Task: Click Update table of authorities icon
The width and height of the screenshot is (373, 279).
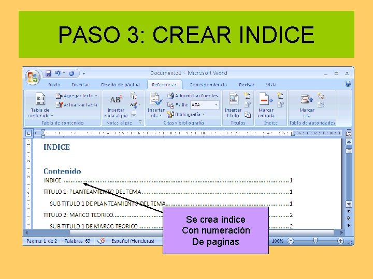Action: coord(321,104)
